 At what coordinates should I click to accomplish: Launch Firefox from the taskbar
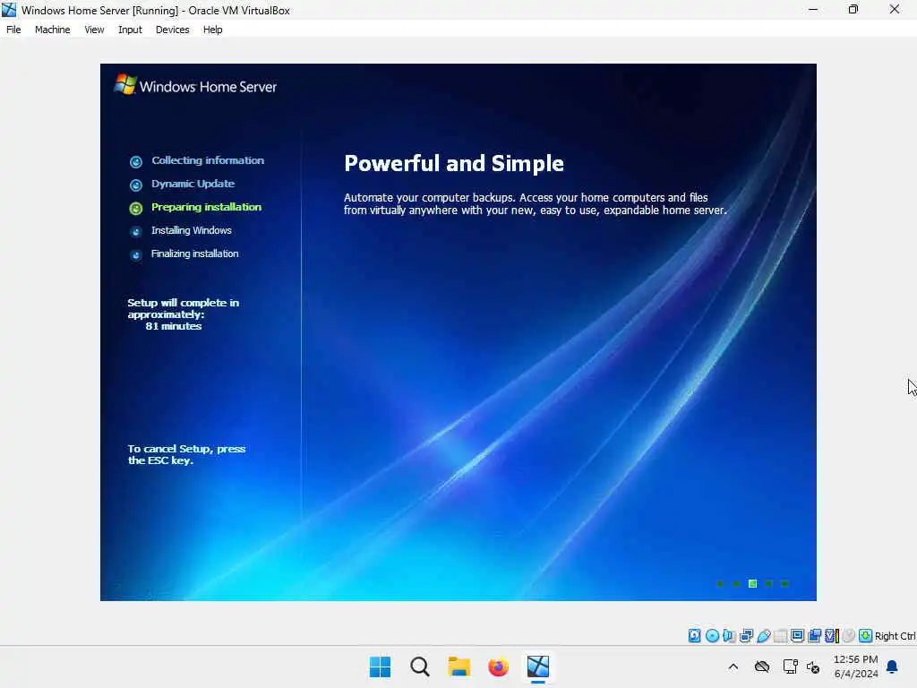[x=498, y=666]
